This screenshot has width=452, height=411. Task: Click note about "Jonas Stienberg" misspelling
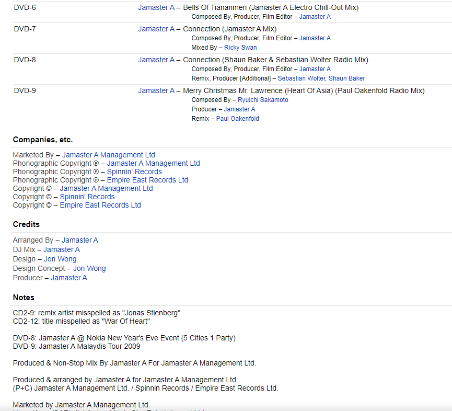(97, 313)
